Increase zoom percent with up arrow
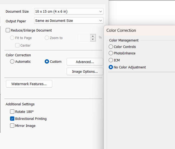The image size is (175, 149). [93, 36]
